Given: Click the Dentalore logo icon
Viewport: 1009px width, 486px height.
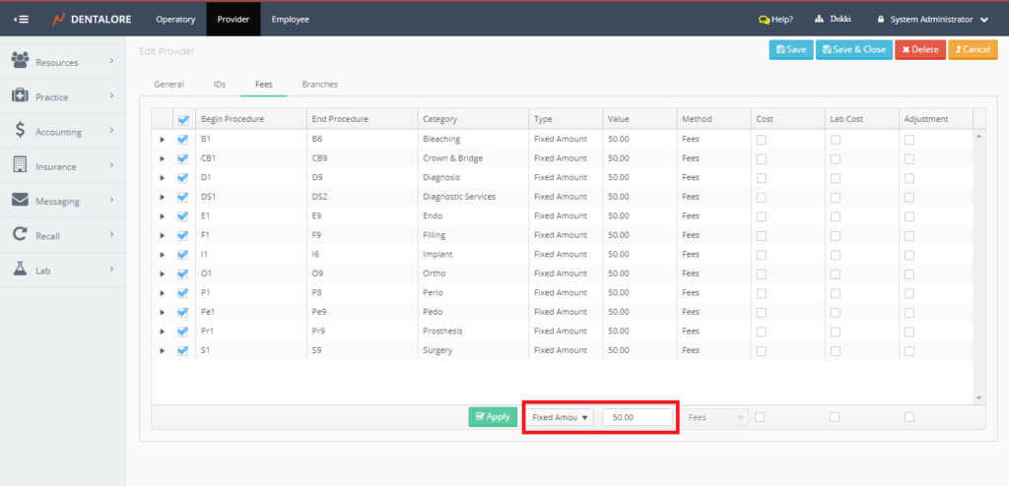Looking at the screenshot, I should pos(58,19).
